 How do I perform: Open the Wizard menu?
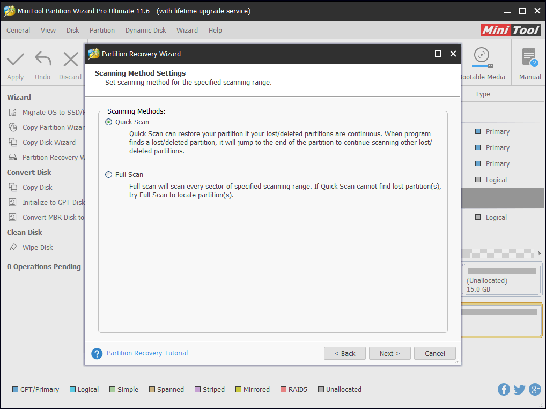coord(187,30)
